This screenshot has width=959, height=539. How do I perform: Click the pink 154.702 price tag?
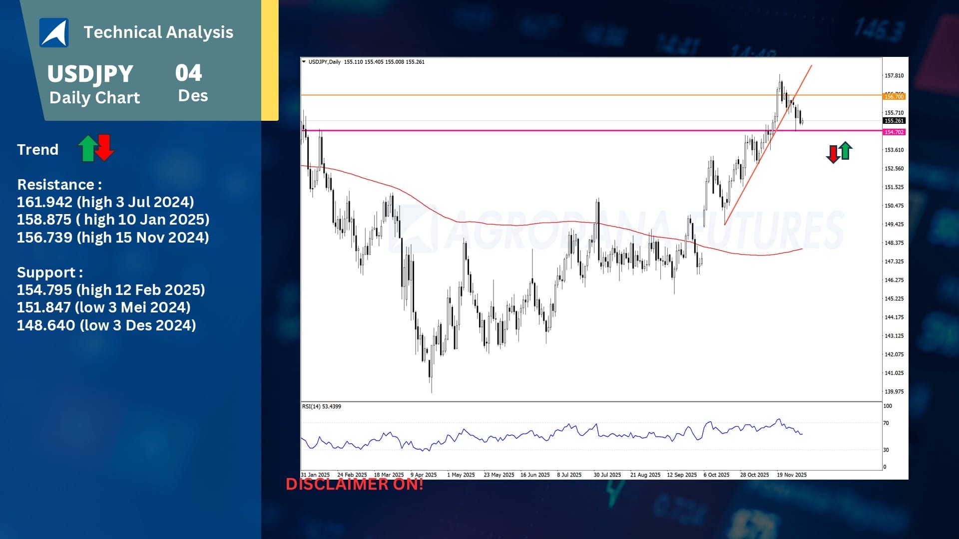(894, 132)
